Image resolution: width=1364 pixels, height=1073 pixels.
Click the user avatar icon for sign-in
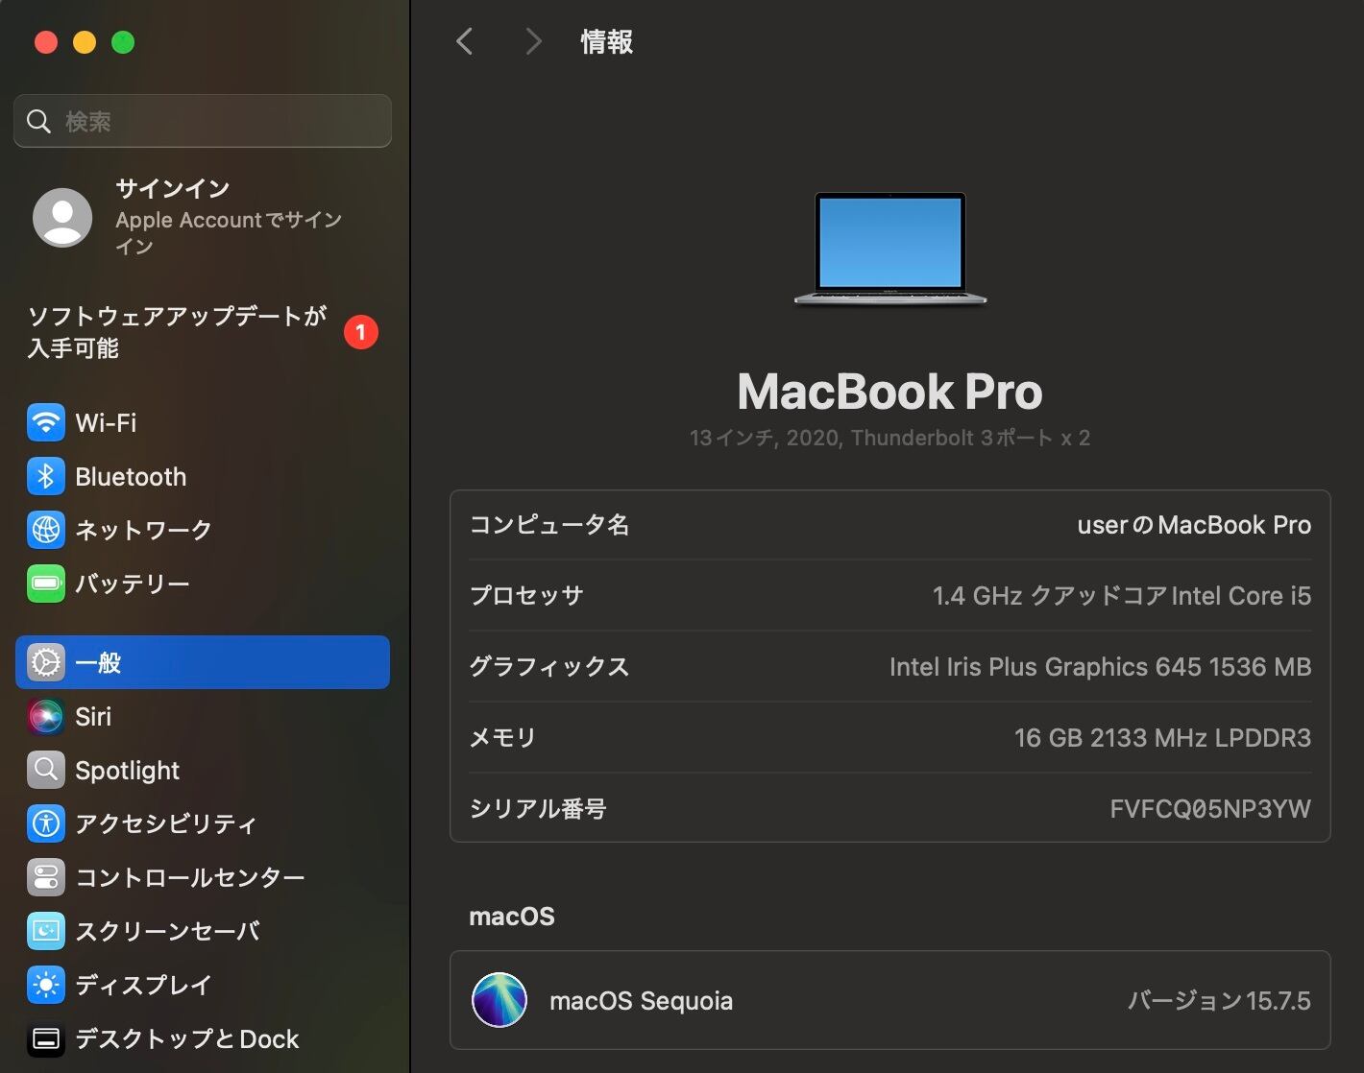tap(62, 217)
